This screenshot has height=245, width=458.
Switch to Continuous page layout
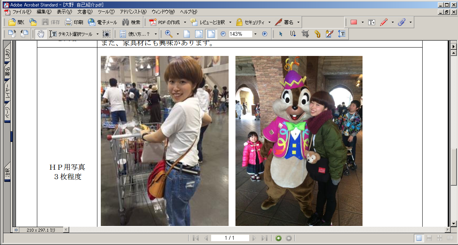(429, 238)
